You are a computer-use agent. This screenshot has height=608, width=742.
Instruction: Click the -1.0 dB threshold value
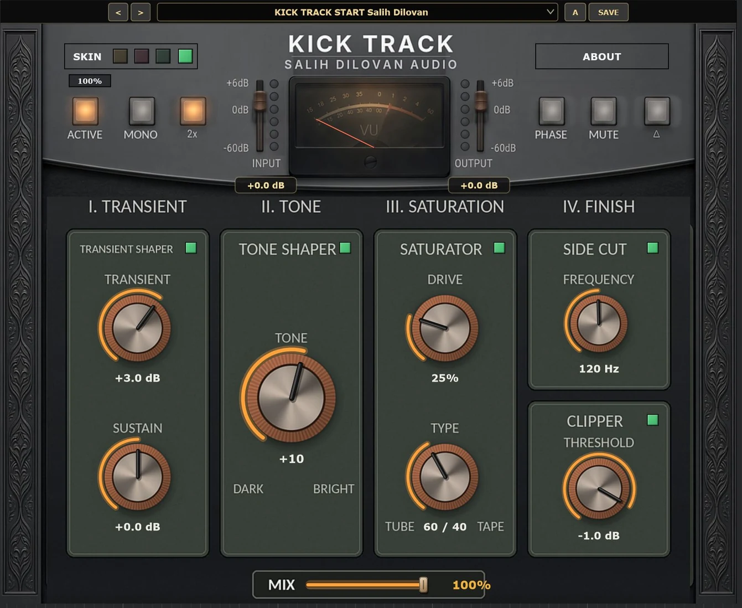coord(599,535)
